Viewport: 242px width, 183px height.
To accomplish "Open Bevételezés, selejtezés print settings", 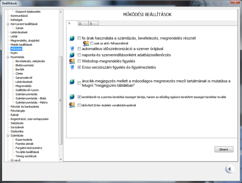I will 30,61.
